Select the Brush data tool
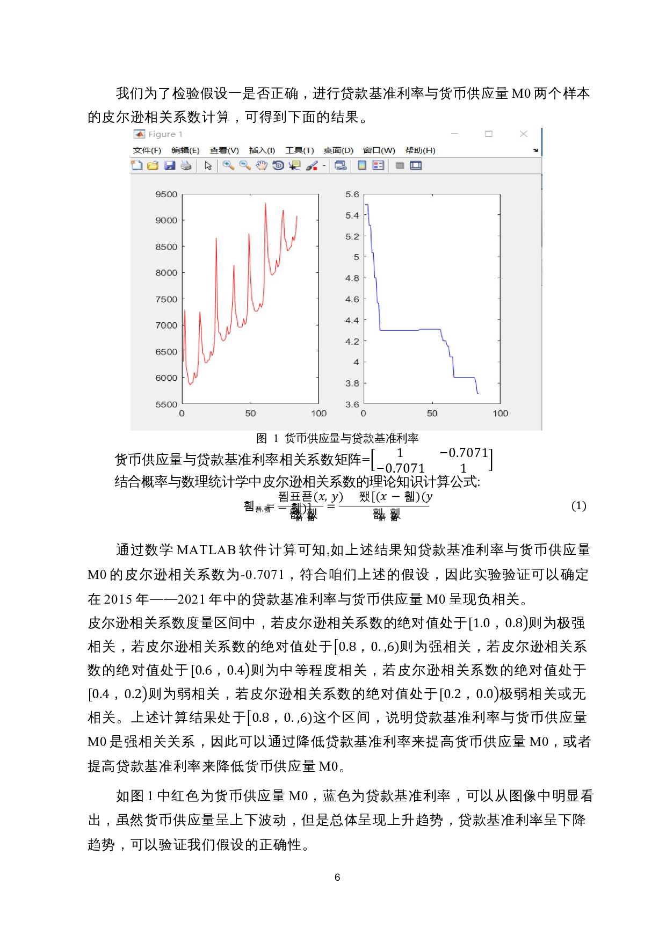Viewport: 666px width, 942px height. [x=312, y=165]
